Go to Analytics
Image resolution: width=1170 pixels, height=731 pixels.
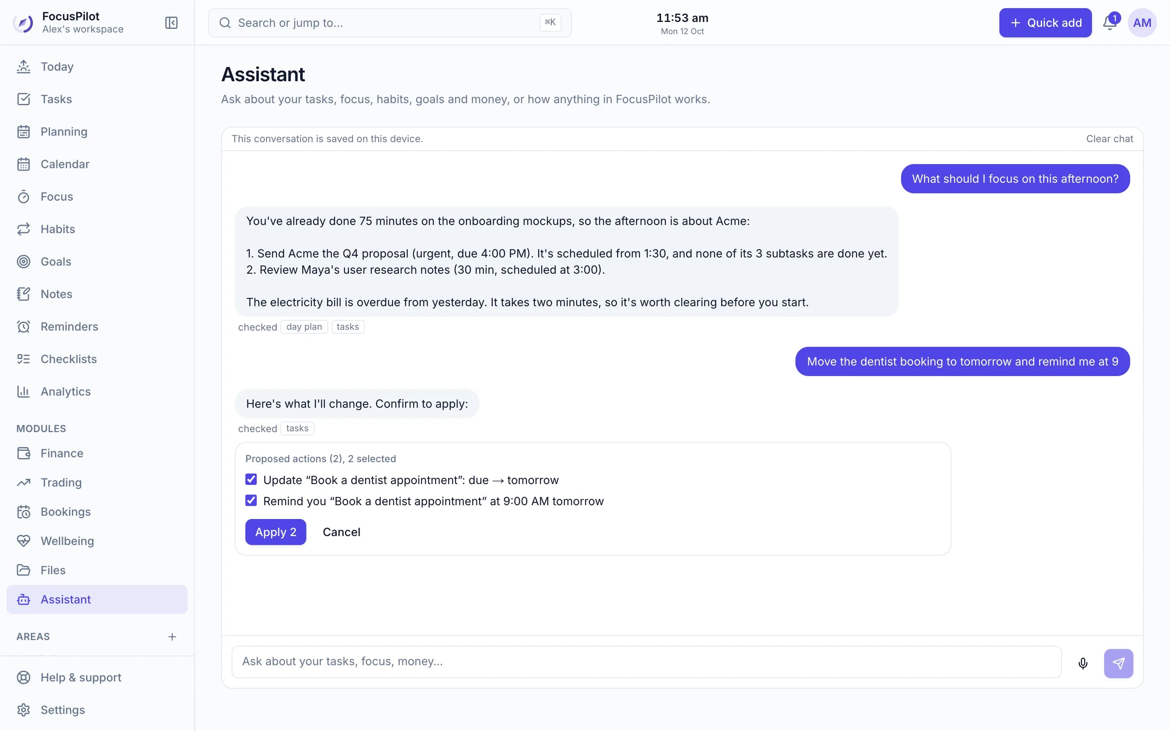pos(97,391)
